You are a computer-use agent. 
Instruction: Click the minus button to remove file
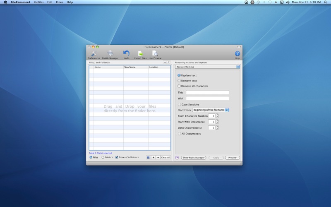[x=158, y=157]
